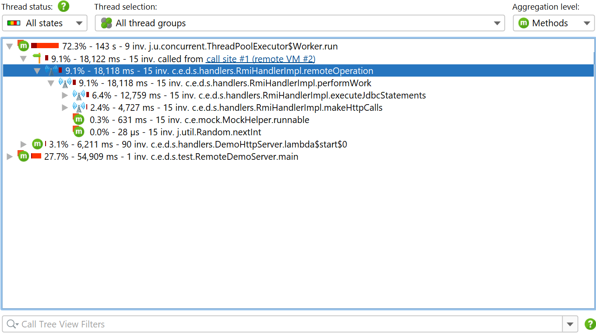Open the Methods aggregation level dropdown
596x334 pixels.
coord(554,23)
